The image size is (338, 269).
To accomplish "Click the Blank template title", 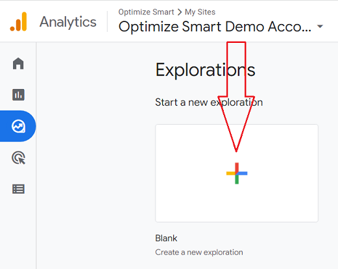I will 166,238.
